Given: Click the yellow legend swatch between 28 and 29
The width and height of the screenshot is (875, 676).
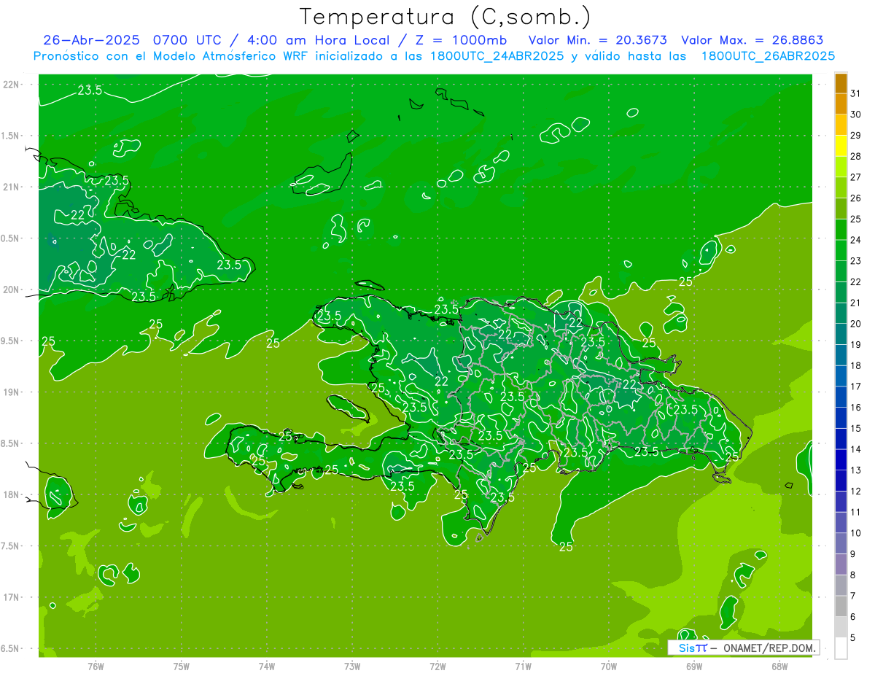Looking at the screenshot, I should tap(841, 147).
